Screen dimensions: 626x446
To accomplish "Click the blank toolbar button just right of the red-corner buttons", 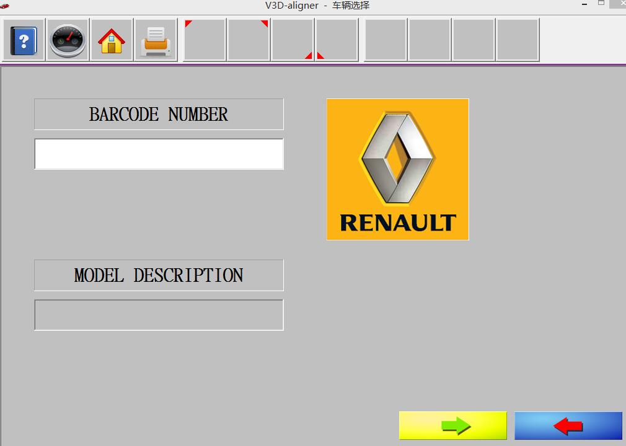I will tap(386, 40).
